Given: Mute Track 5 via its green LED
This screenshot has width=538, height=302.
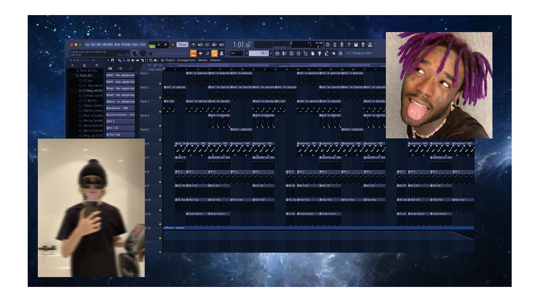Looking at the screenshot, I should coord(160,140).
